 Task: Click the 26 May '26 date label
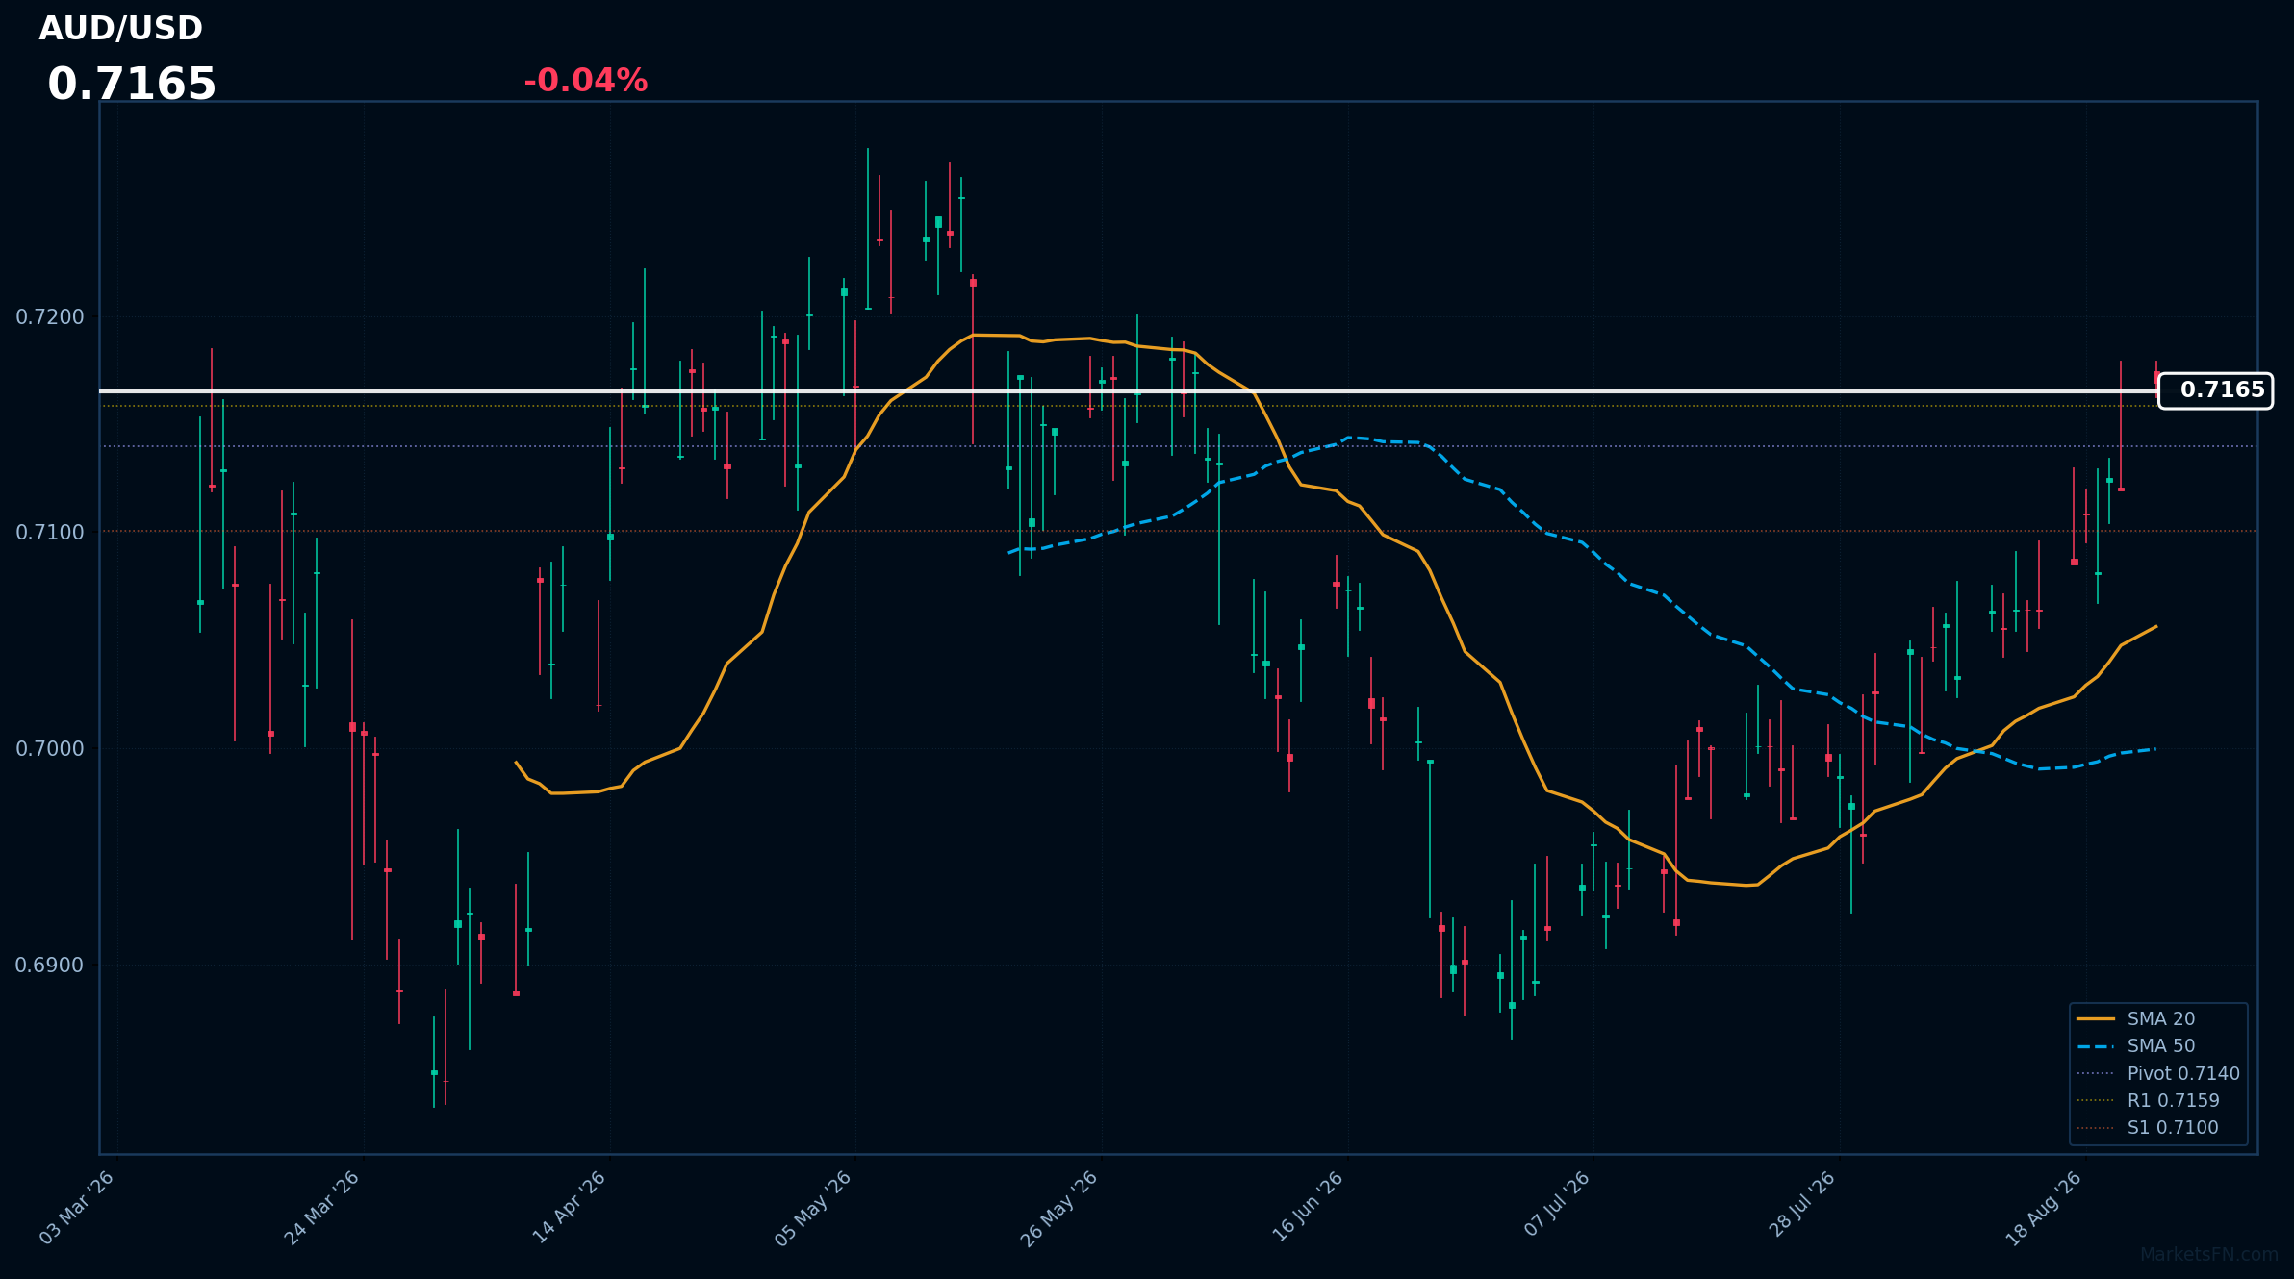click(1060, 1208)
